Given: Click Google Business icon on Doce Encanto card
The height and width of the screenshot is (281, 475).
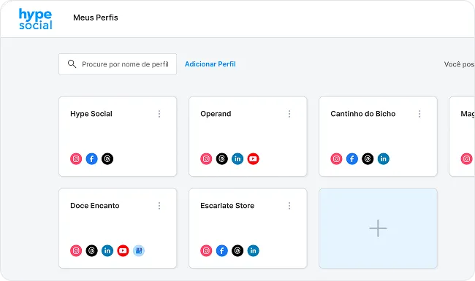Looking at the screenshot, I should pos(139,251).
